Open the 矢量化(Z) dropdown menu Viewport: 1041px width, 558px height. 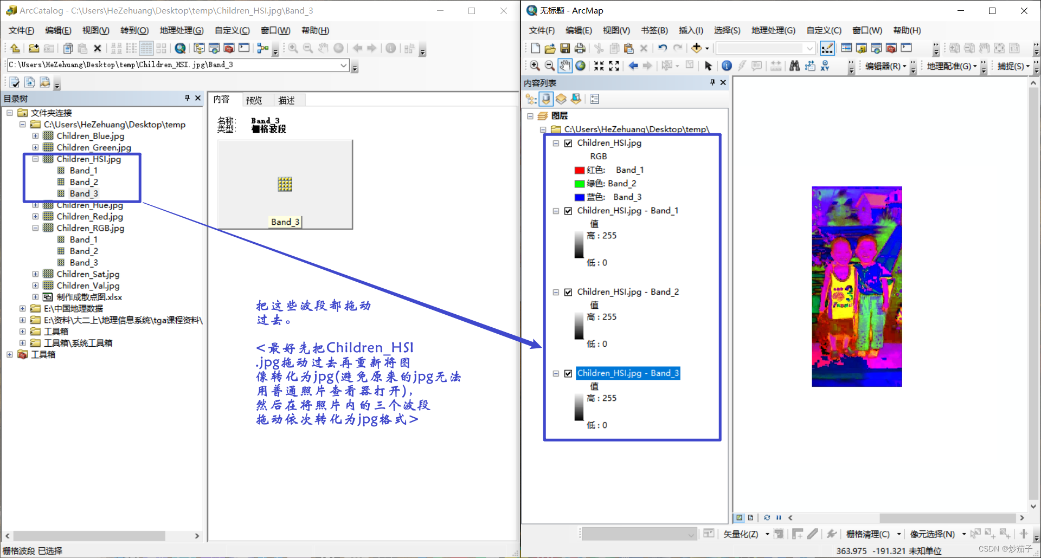pyautogui.click(x=746, y=534)
